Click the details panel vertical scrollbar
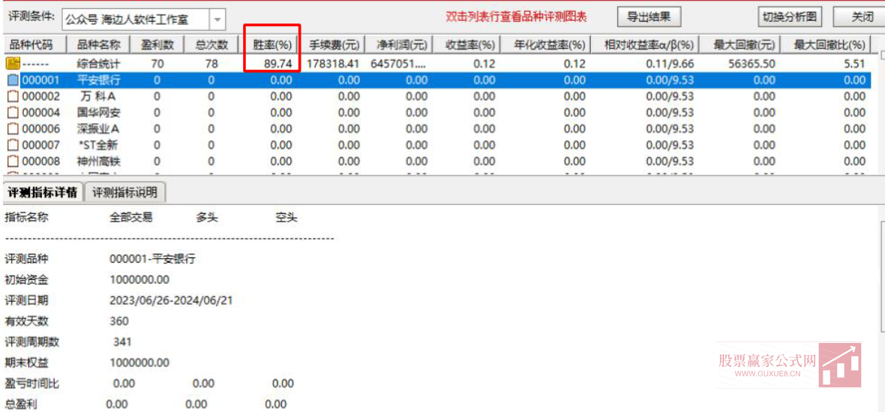The image size is (885, 412). click(x=882, y=277)
